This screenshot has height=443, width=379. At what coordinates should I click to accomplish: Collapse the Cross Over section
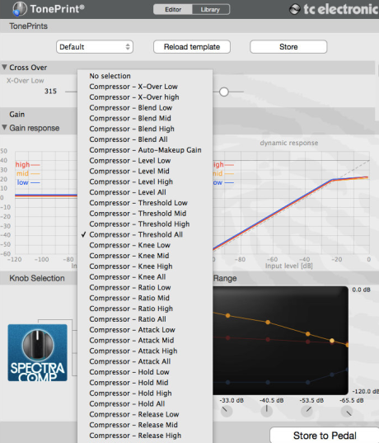click(x=4, y=68)
